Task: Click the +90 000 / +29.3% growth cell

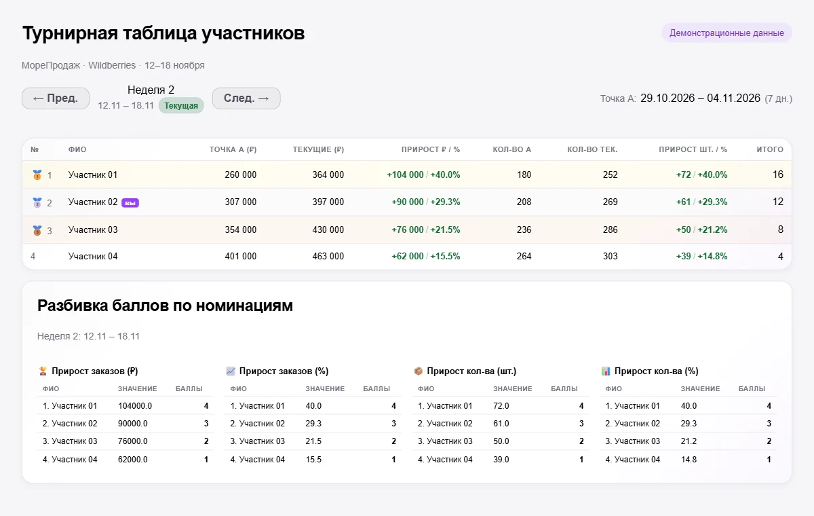Action: (426, 202)
